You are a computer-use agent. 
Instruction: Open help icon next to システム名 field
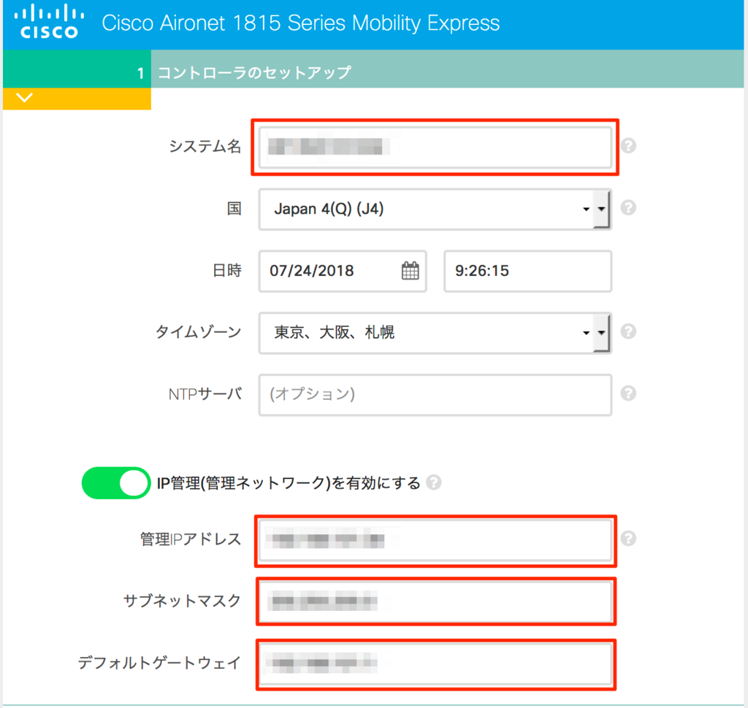(628, 146)
